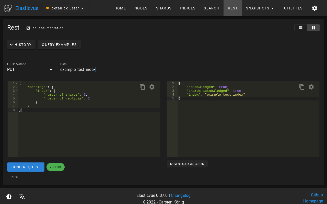Click the 200 OK status badge
This screenshot has width=327, height=204.
click(55, 167)
